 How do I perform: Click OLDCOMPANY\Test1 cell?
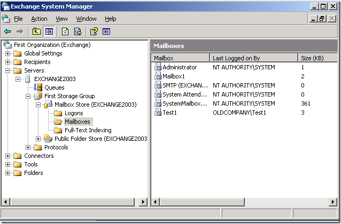click(239, 113)
